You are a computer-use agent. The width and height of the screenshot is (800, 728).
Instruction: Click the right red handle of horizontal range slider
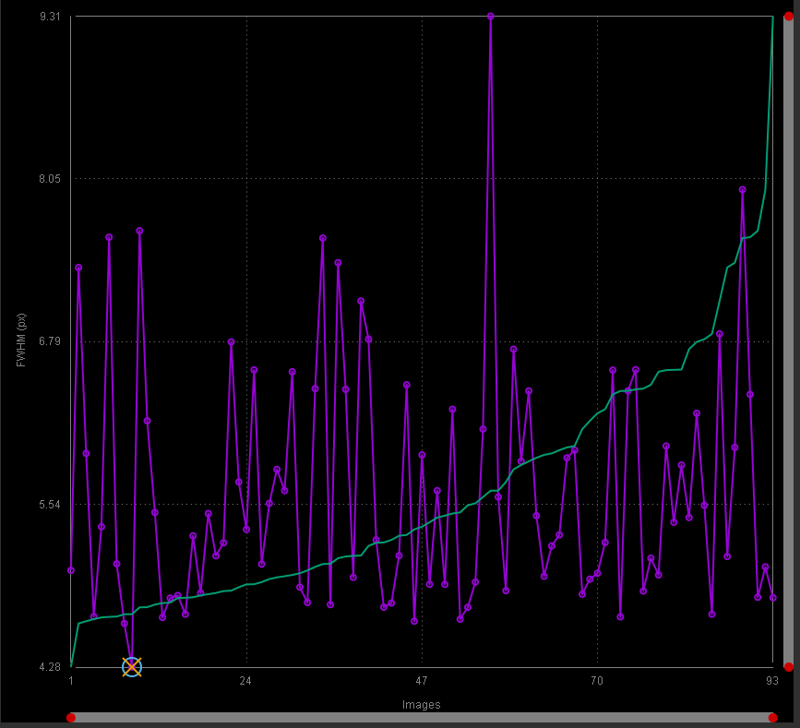tap(773, 718)
